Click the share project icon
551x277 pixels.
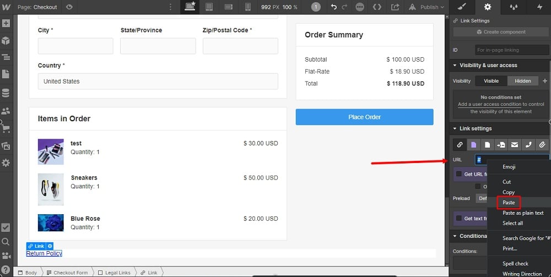395,7
